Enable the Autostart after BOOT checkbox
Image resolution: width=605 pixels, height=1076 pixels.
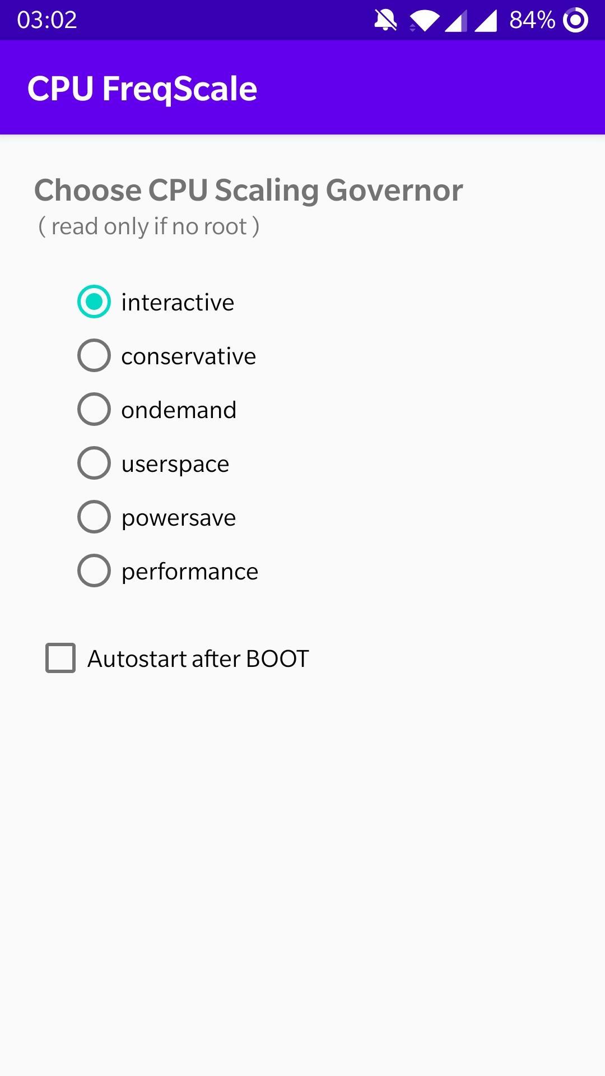61,658
